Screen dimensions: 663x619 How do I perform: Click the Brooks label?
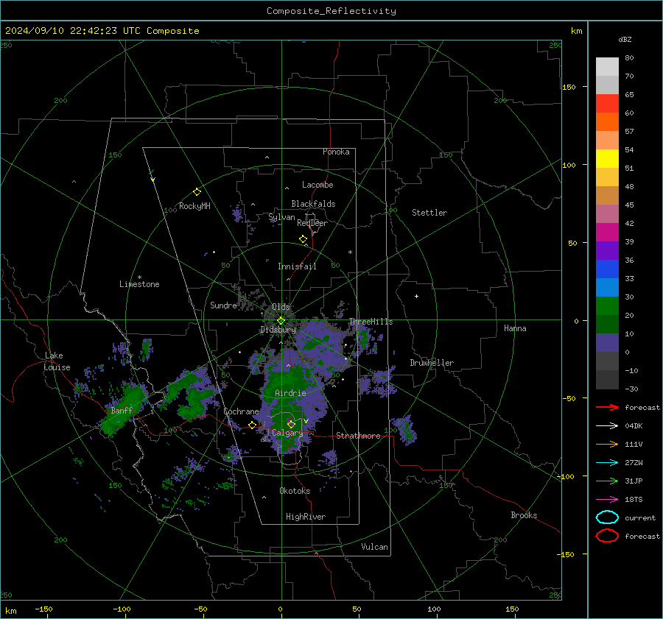524,515
